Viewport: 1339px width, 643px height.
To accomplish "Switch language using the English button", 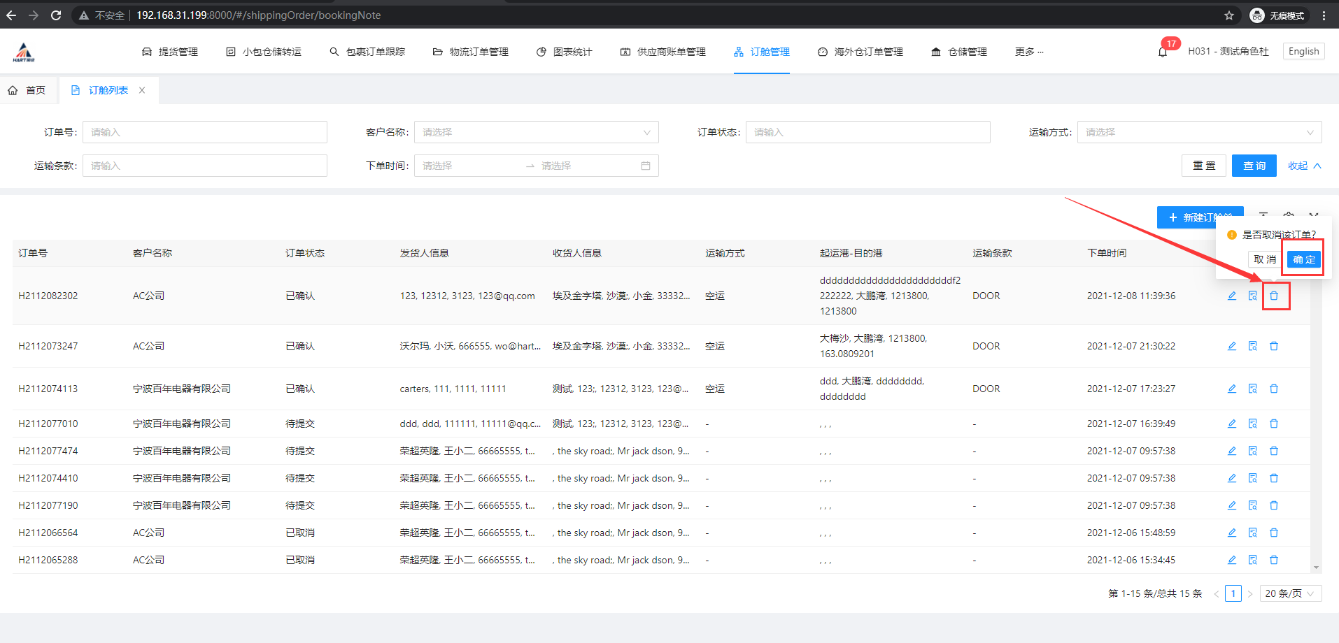I will point(1303,51).
